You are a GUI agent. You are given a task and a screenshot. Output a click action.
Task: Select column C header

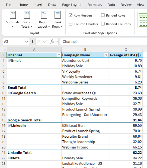126,50
